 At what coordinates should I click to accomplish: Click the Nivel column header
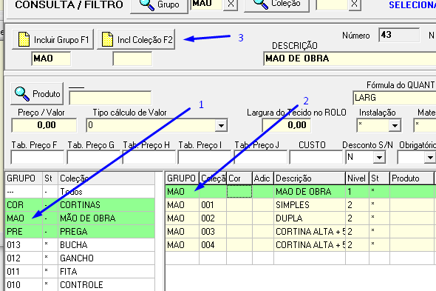click(x=357, y=178)
